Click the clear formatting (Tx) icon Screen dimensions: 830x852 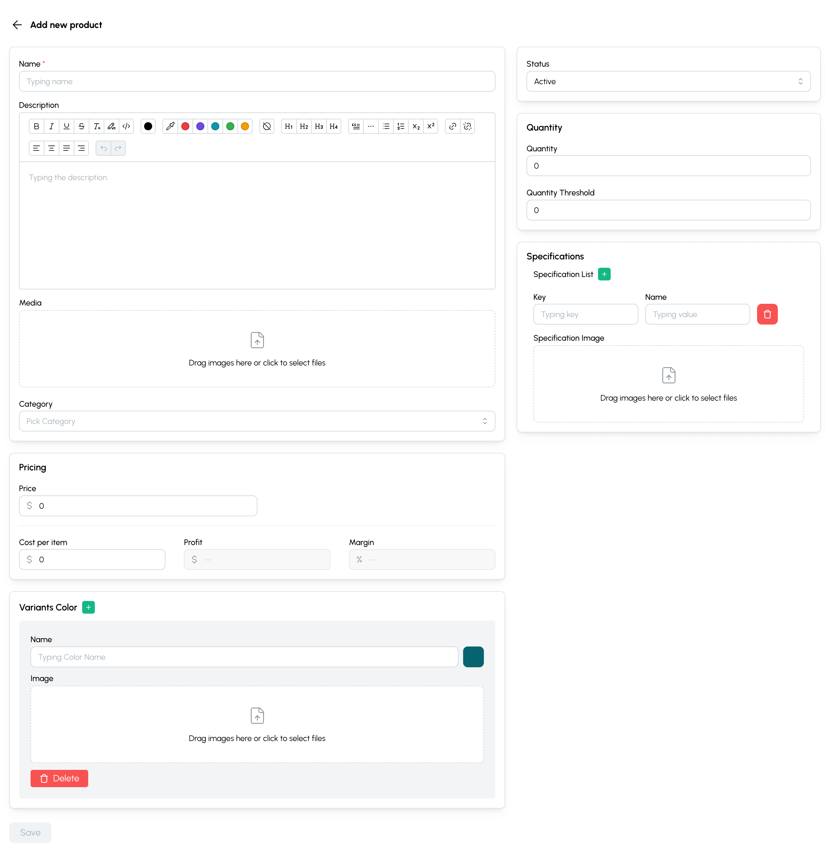[x=97, y=126]
